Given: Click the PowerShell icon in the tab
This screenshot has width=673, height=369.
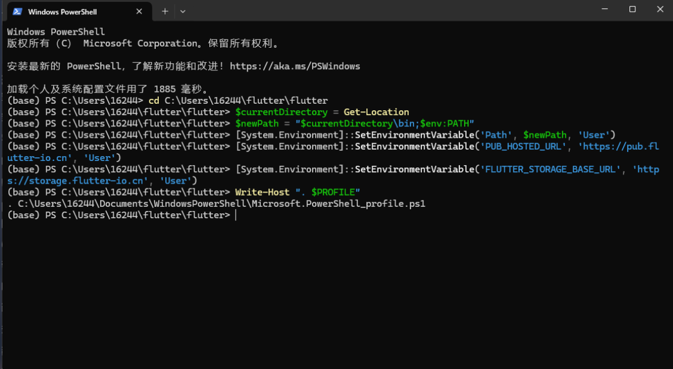Looking at the screenshot, I should [17, 11].
